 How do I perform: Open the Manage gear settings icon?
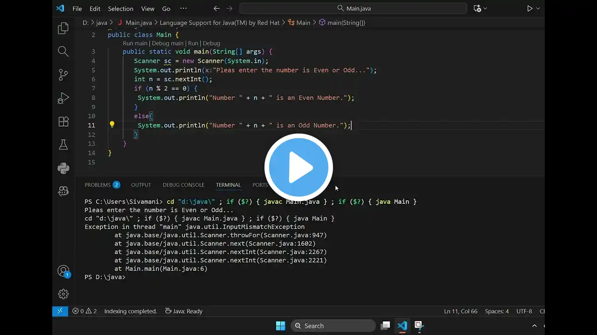coord(63,294)
